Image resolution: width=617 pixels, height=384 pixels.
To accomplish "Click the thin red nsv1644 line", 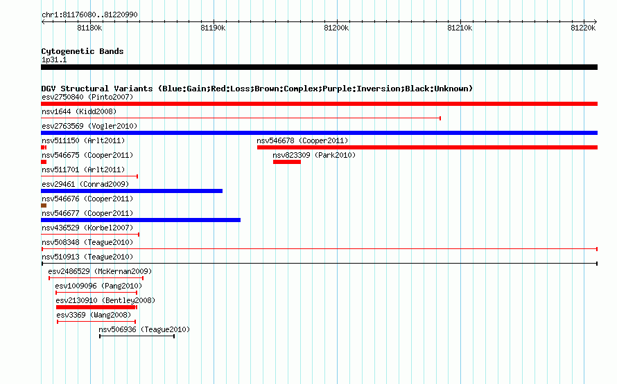I will click(241, 118).
